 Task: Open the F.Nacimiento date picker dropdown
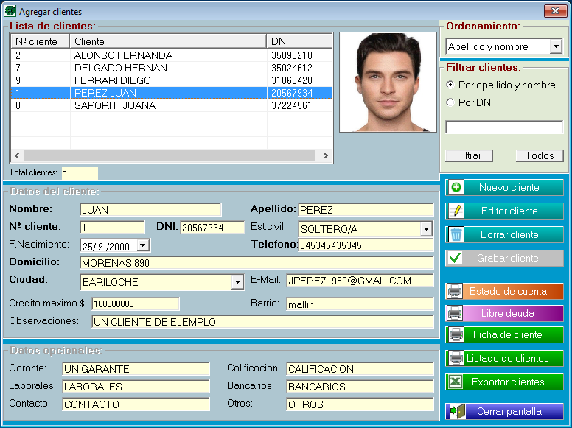[x=143, y=245]
